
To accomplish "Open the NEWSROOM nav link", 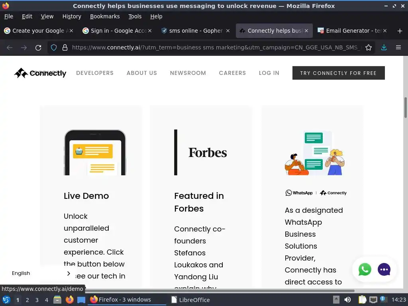I will point(188,73).
